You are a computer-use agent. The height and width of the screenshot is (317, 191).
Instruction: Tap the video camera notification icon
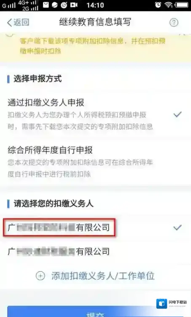[x=74, y=5]
